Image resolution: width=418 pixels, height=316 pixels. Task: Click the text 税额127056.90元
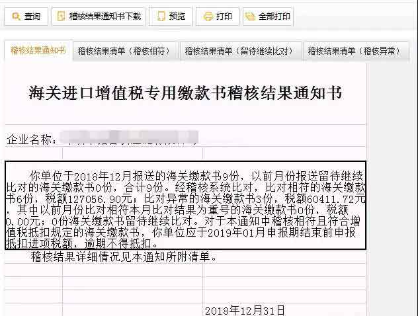tap(89, 199)
